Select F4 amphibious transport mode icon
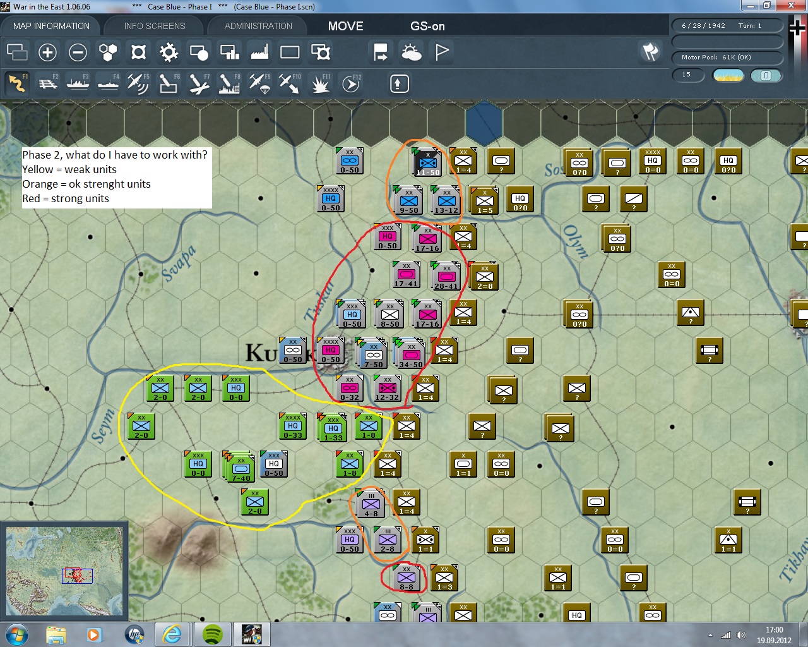The image size is (808, 647). tap(108, 83)
